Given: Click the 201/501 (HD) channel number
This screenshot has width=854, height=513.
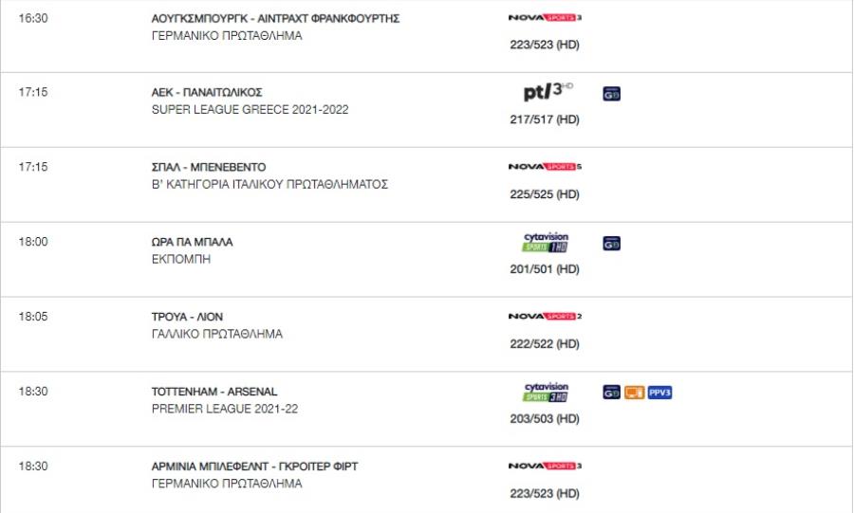Looking at the screenshot, I should pos(545,269).
